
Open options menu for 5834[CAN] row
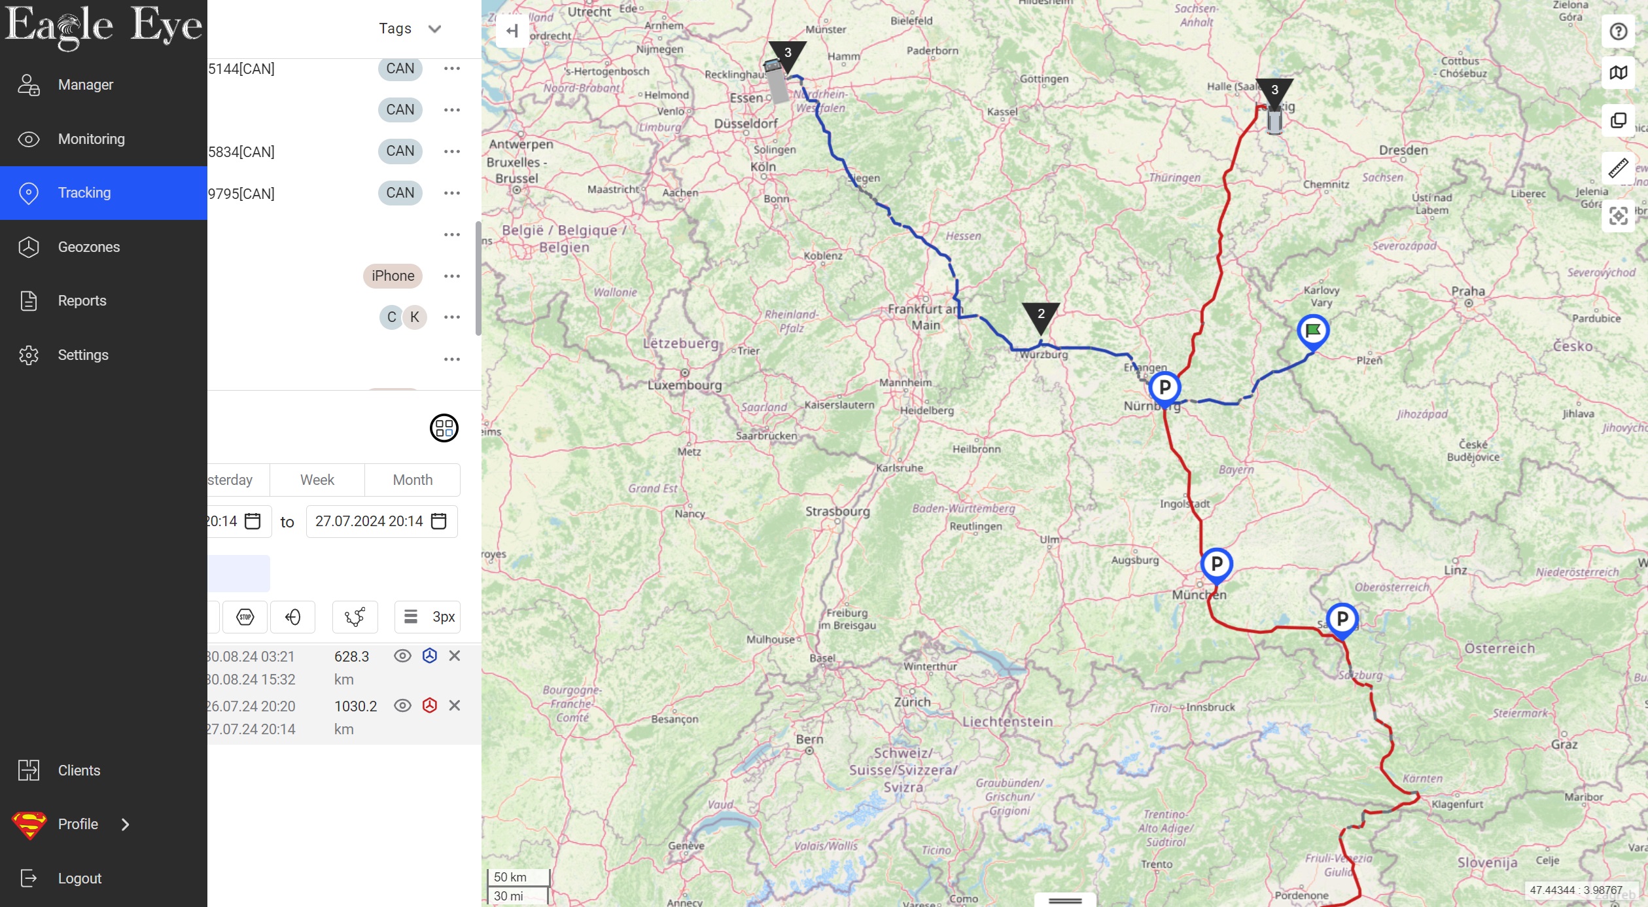point(452,151)
